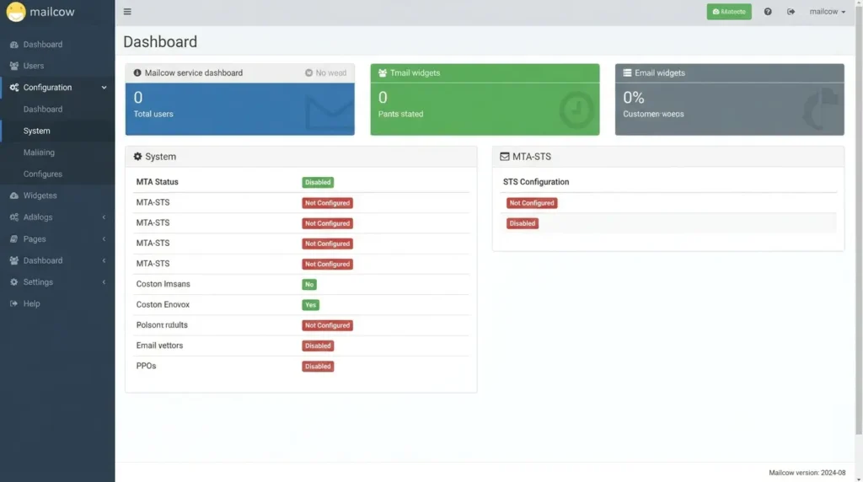The width and height of the screenshot is (863, 482).
Task: Click the 'Coston Enovox' row label
Action: 163,305
